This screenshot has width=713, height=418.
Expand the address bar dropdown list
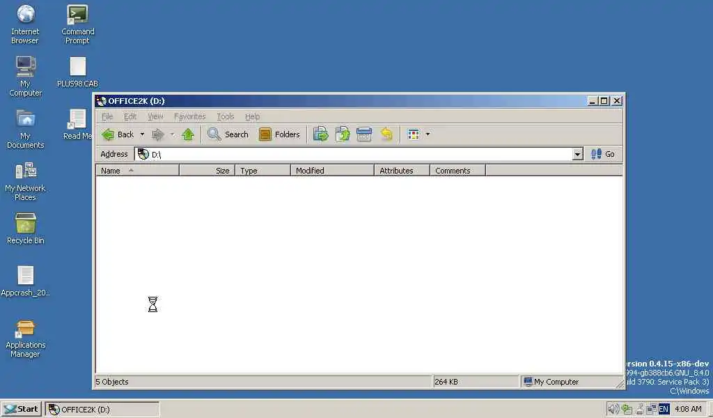(577, 154)
